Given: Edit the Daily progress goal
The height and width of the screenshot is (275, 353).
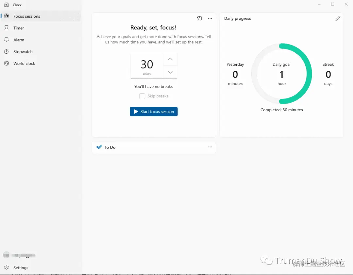Looking at the screenshot, I should point(338,18).
